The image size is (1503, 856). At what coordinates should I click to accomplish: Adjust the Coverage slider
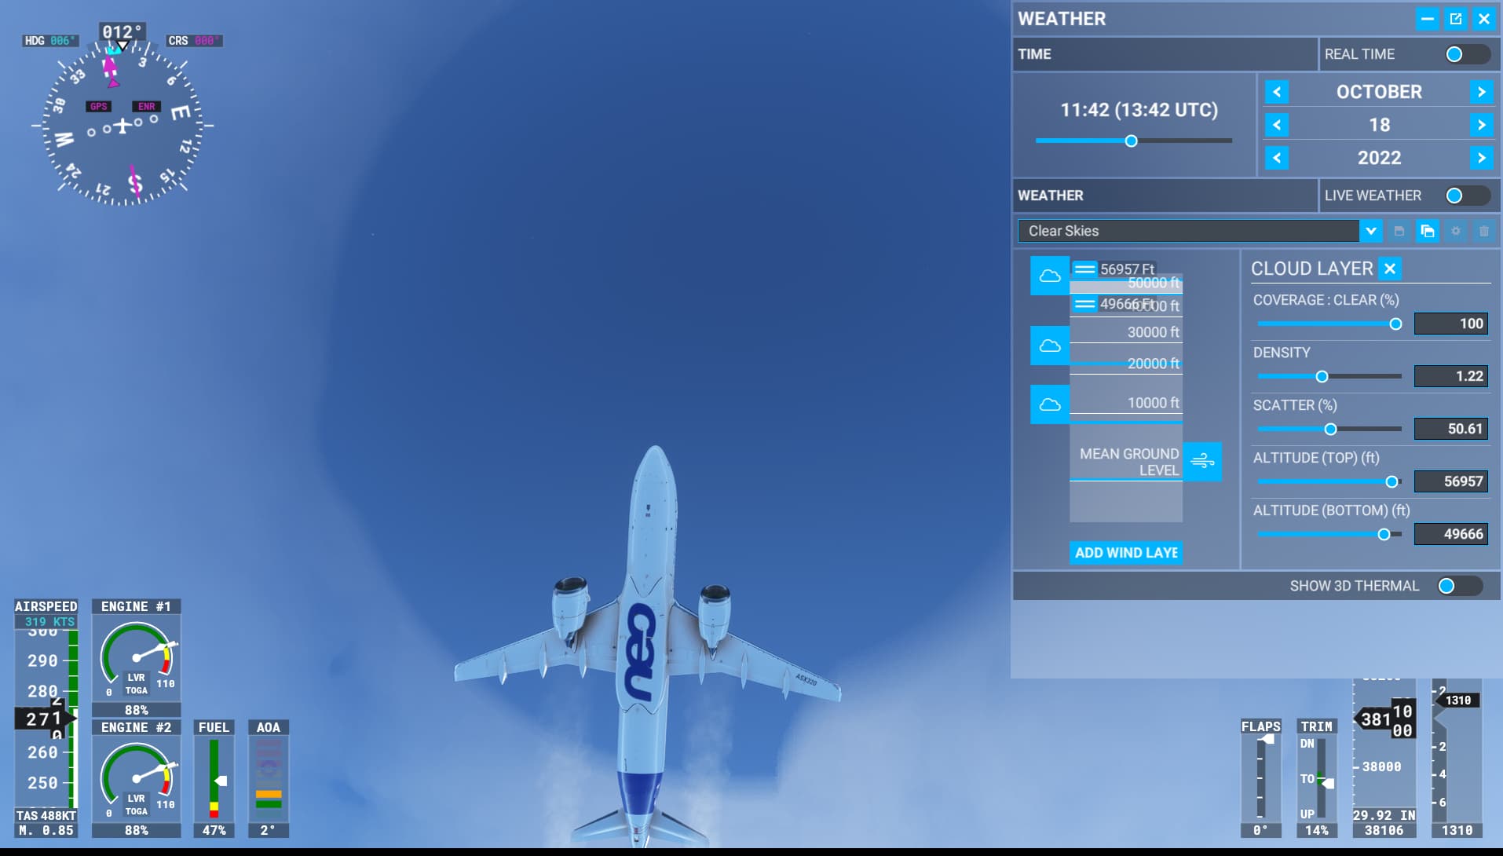pyautogui.click(x=1329, y=324)
